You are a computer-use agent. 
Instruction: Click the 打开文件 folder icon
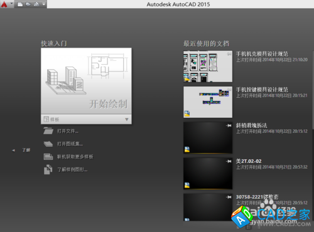pyautogui.click(x=48, y=131)
